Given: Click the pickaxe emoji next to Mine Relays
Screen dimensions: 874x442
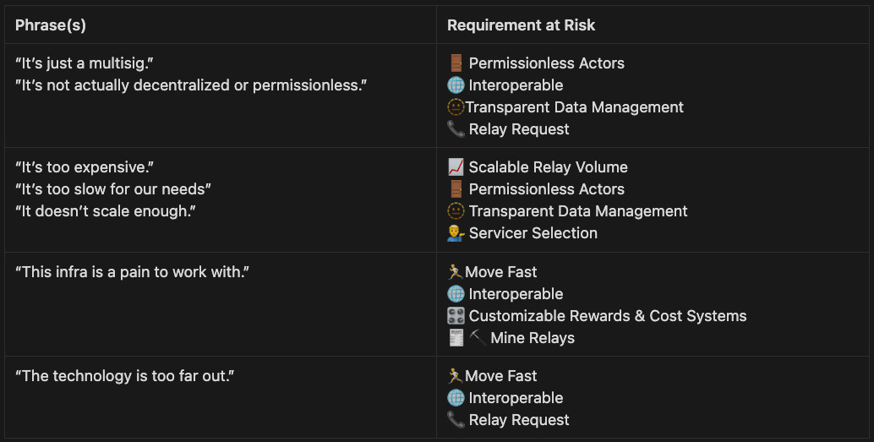Looking at the screenshot, I should pos(477,337).
